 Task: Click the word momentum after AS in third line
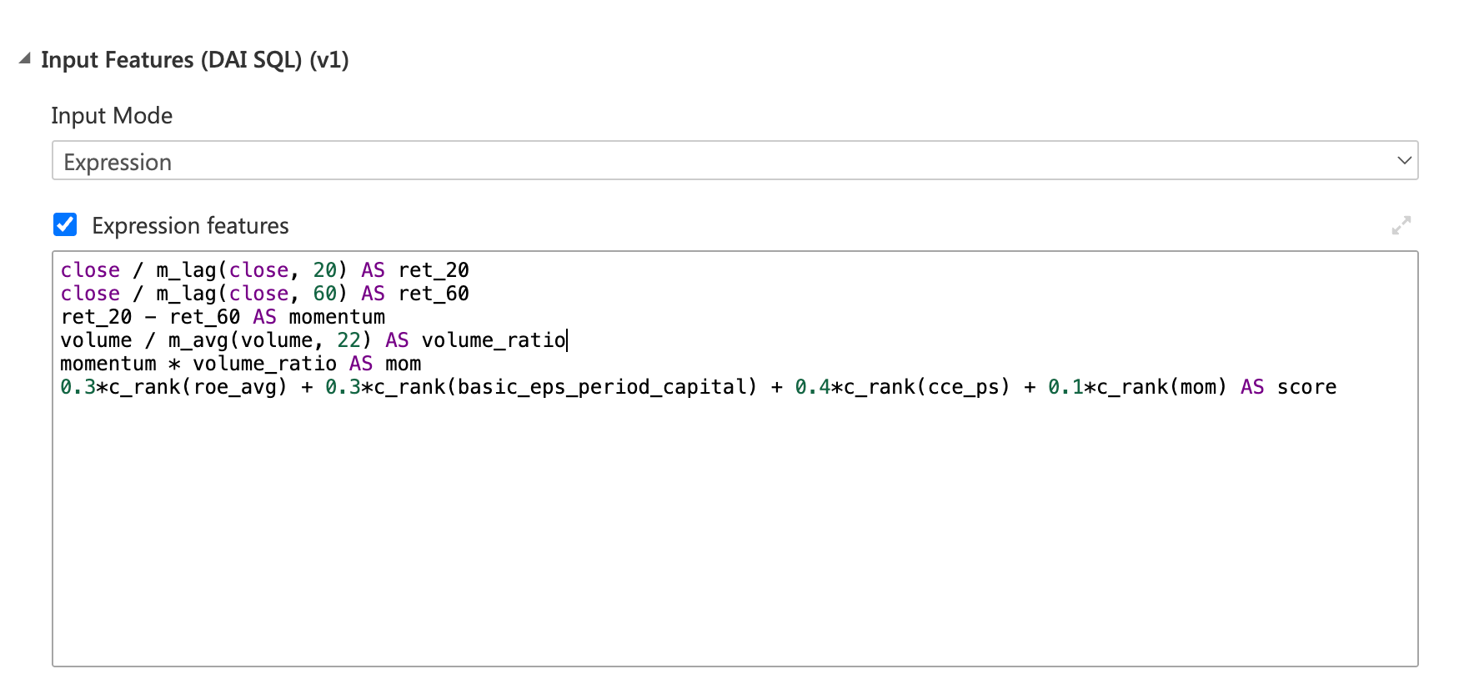(337, 317)
